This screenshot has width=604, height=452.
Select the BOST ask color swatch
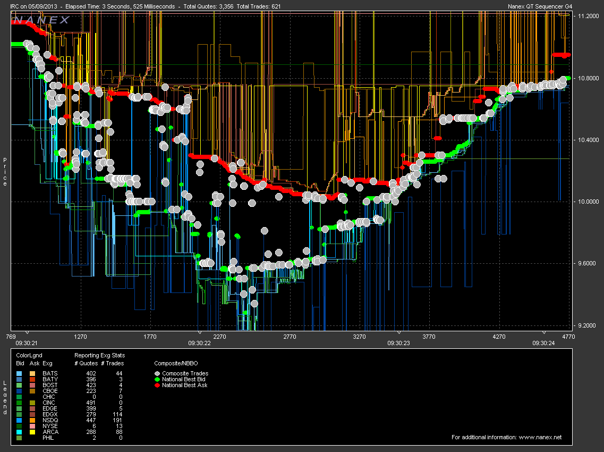32,385
